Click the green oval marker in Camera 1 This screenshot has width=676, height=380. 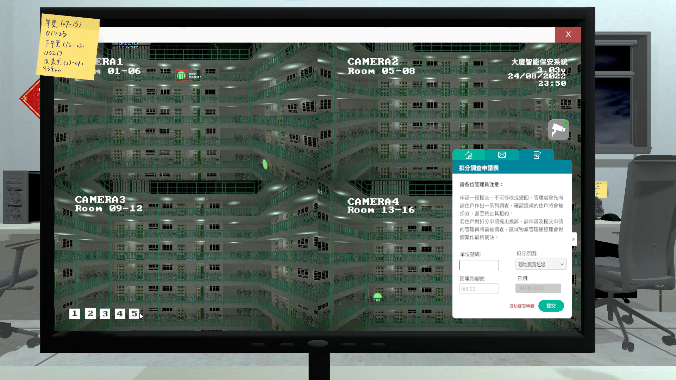[265, 164]
